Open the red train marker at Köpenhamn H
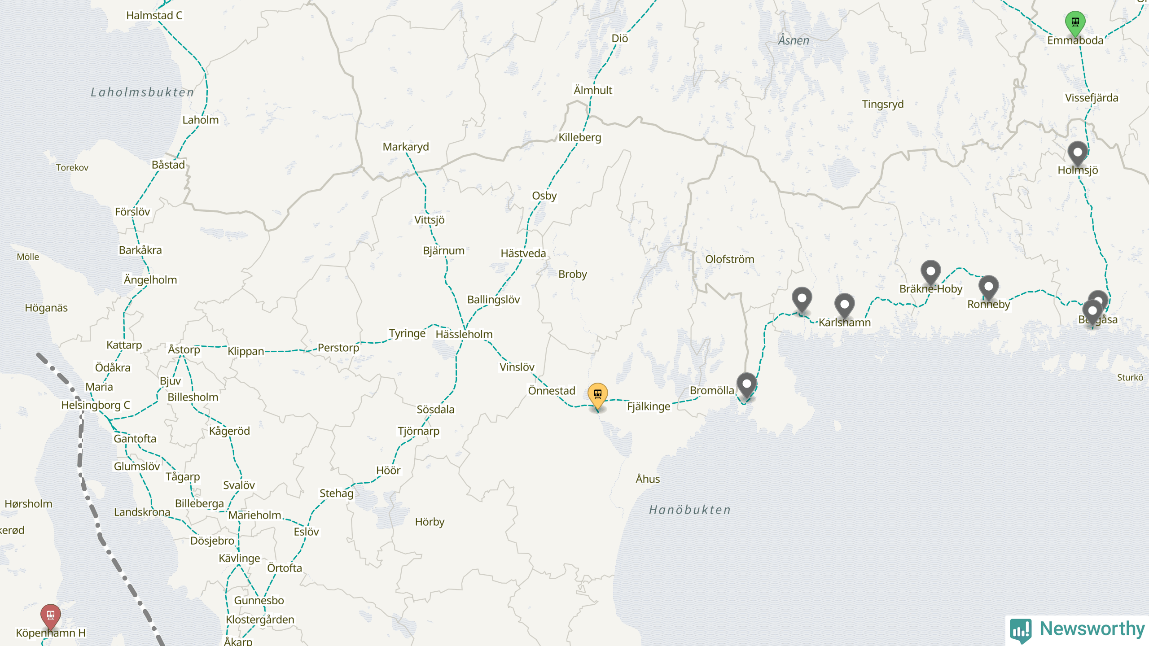 coord(50,617)
